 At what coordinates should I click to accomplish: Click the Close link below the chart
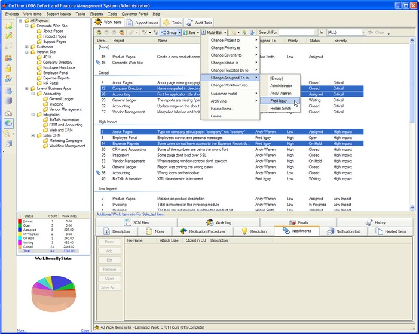(x=85, y=330)
